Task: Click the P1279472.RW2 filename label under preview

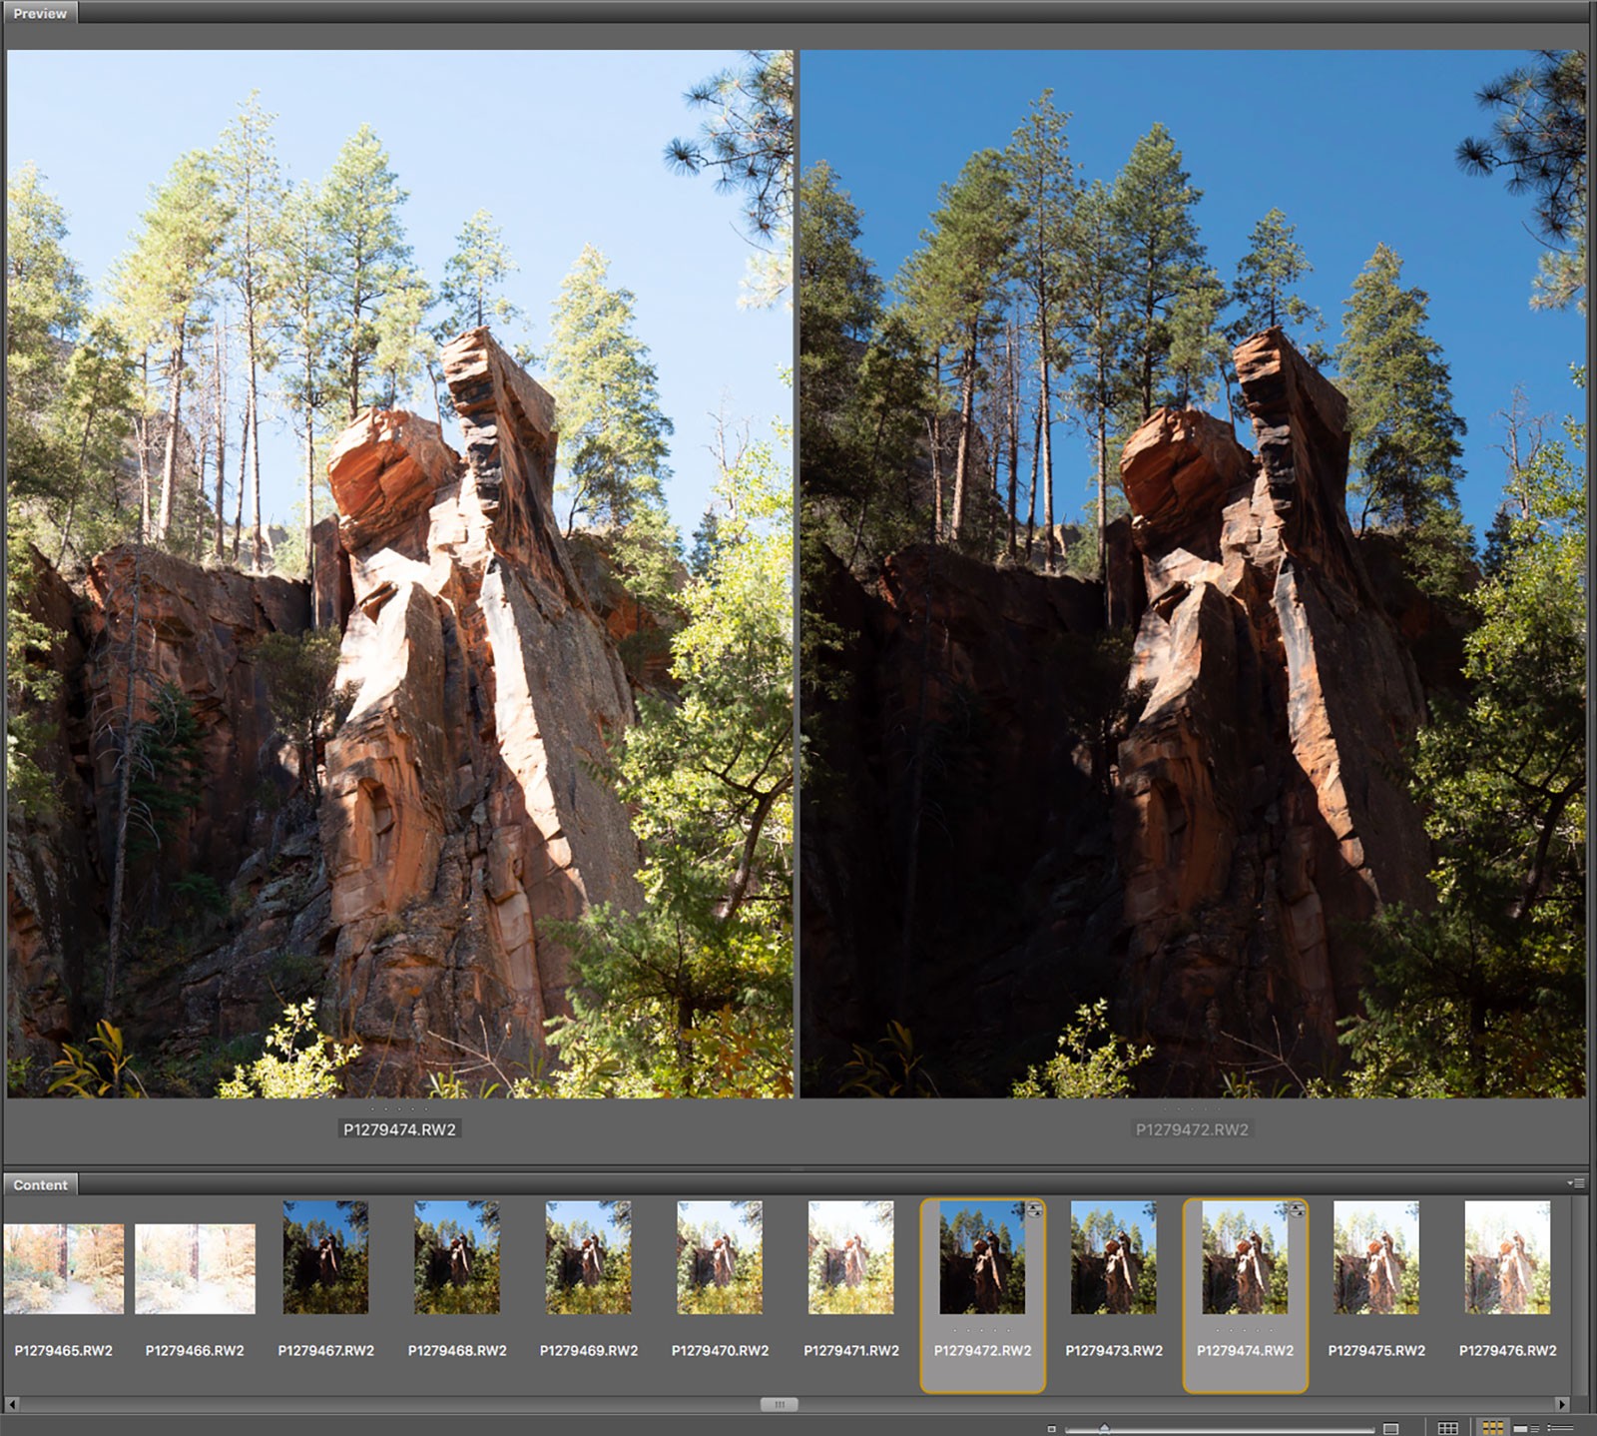Action: (x=1192, y=1129)
